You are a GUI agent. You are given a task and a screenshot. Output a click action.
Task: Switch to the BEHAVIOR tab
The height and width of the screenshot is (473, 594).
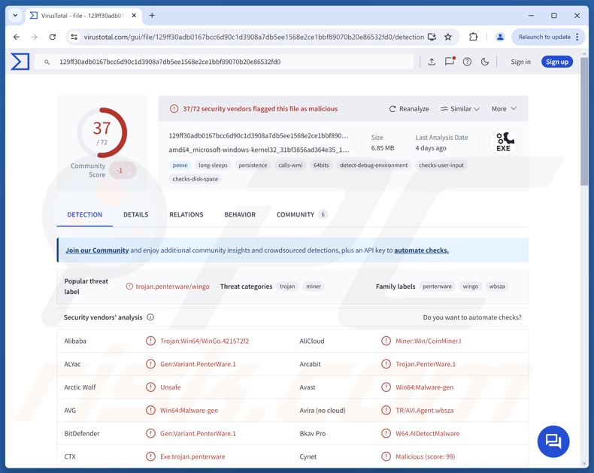(240, 214)
